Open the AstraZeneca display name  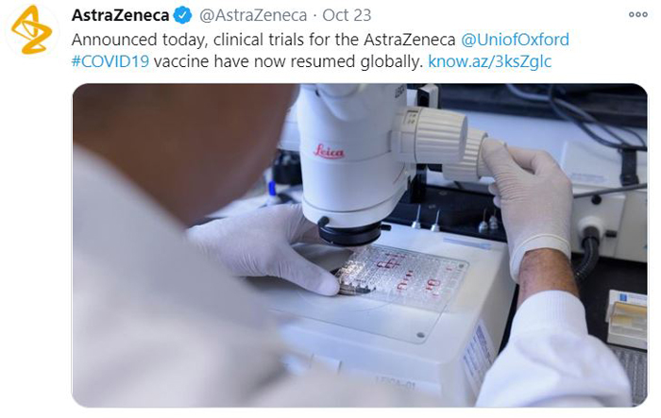point(120,16)
